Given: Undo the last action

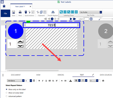Looking at the screenshot, I should tap(29, 12).
